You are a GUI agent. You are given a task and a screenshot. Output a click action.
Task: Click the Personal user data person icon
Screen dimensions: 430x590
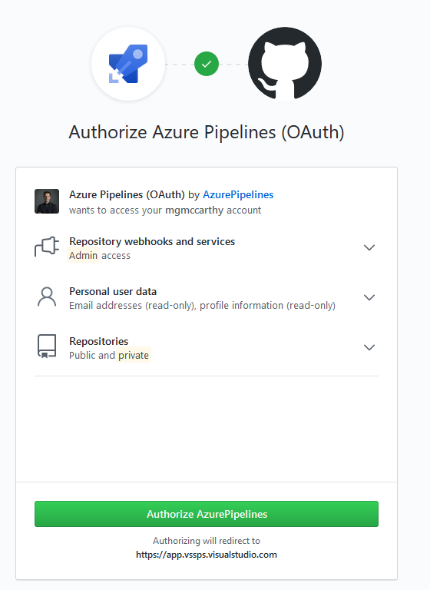tap(47, 297)
